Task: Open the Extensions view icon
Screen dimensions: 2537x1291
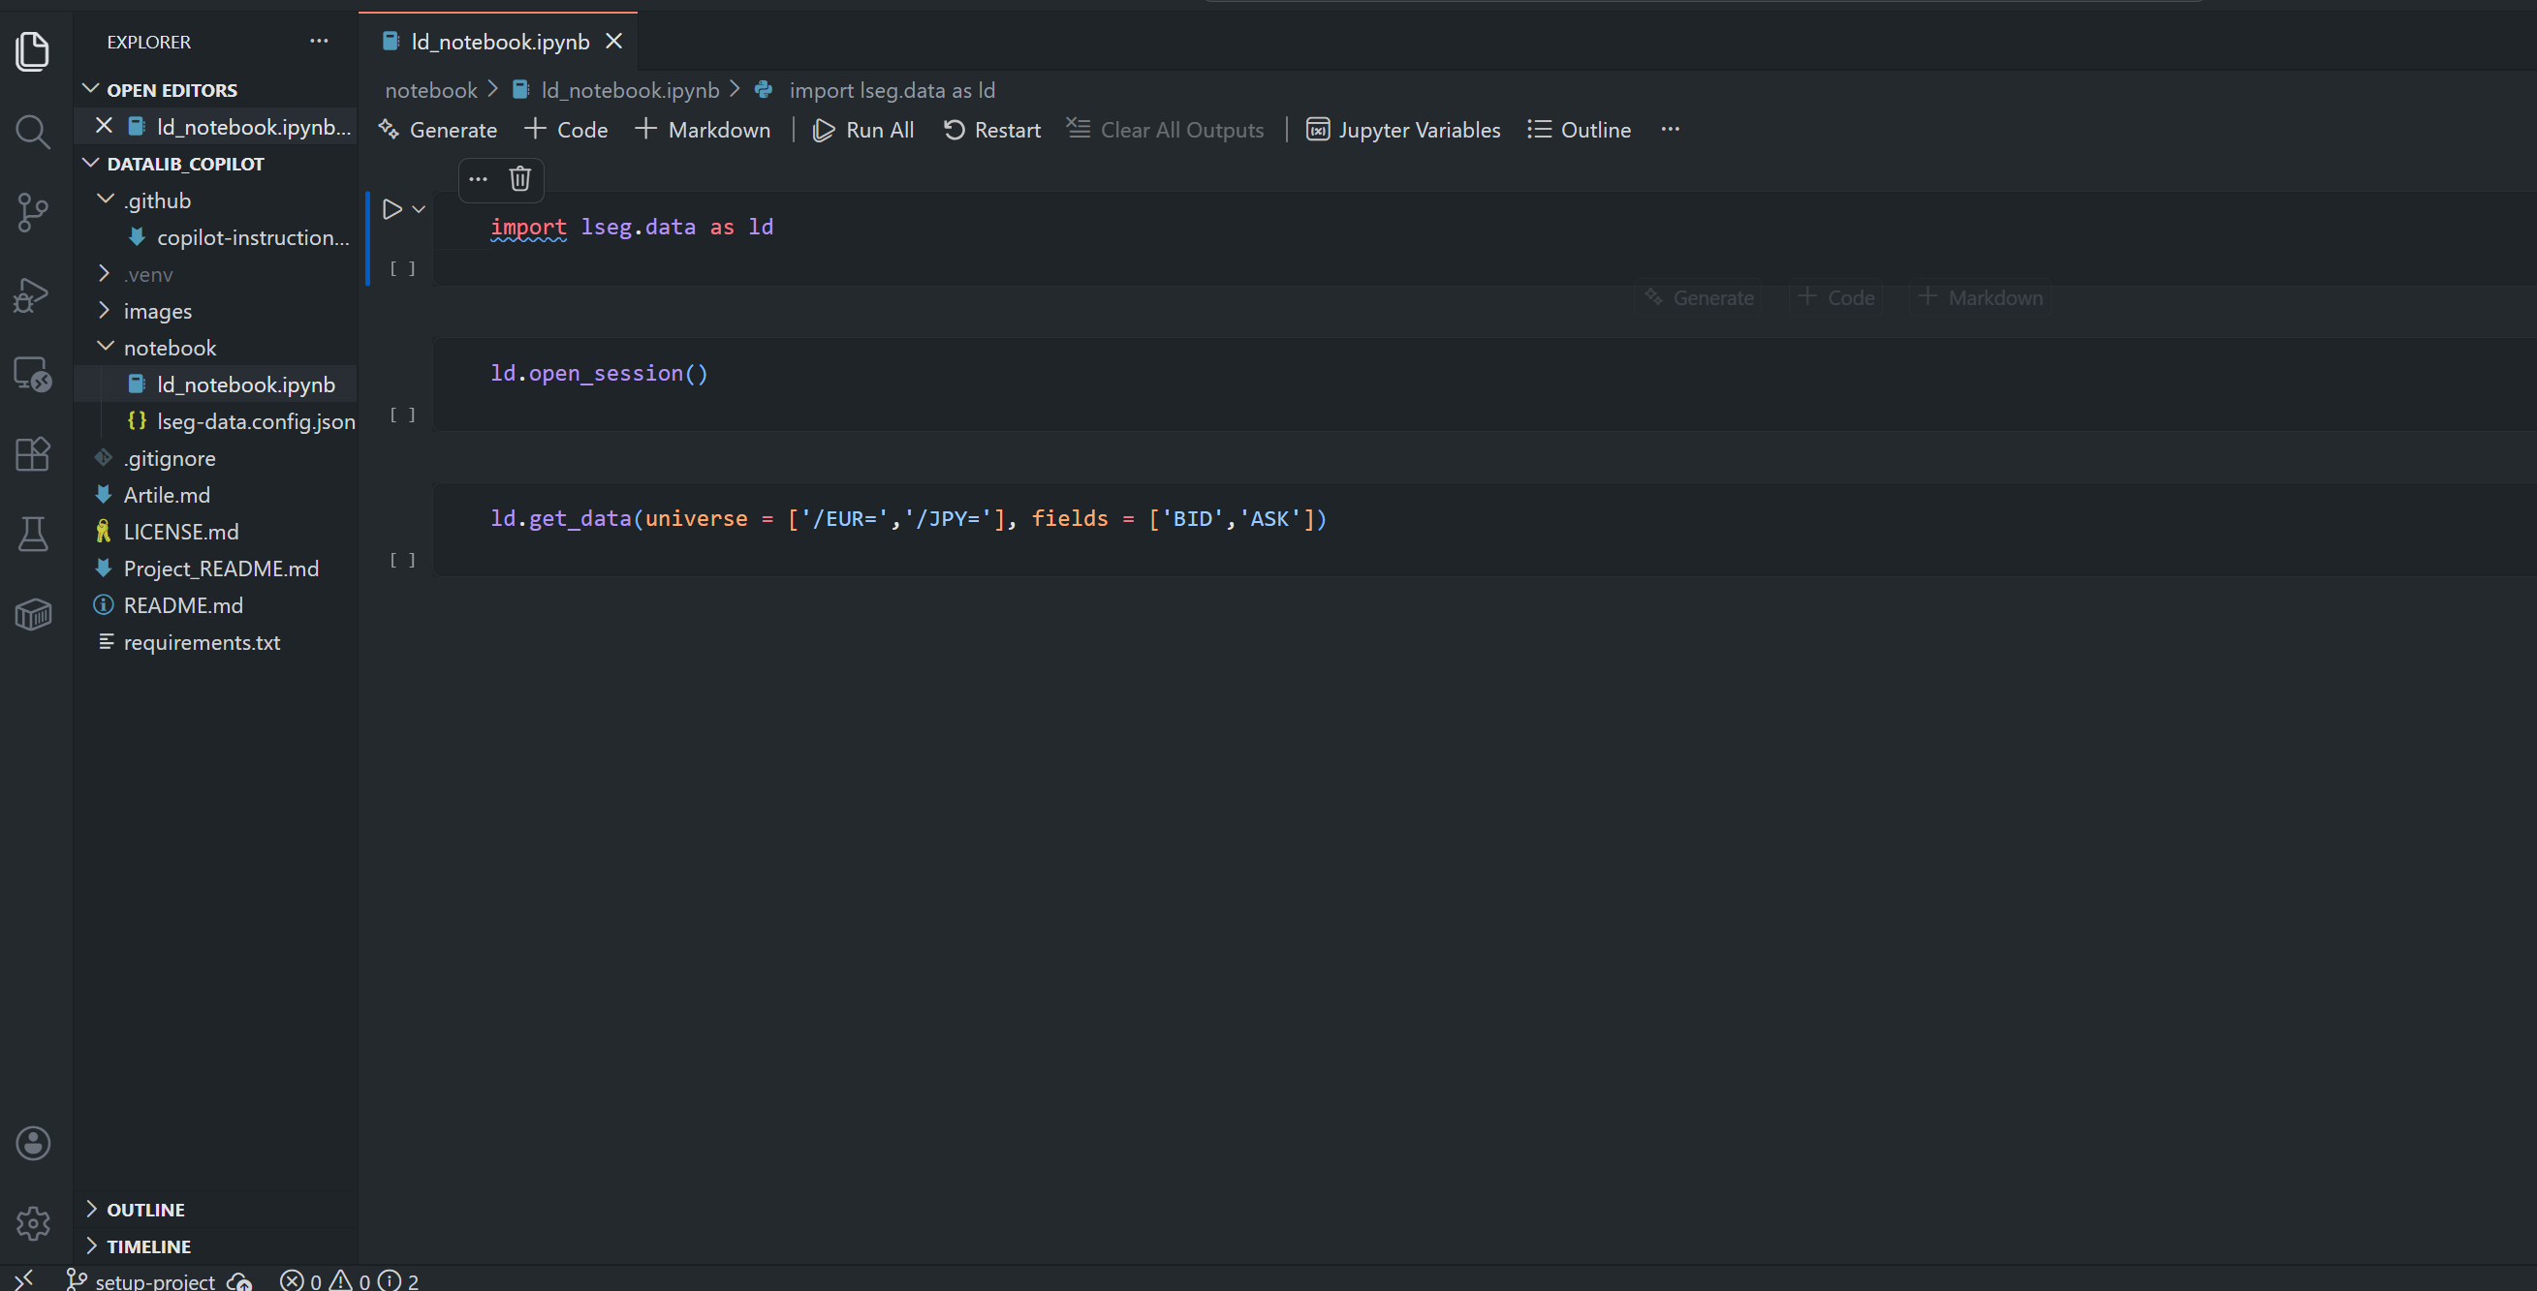Action: tap(33, 454)
